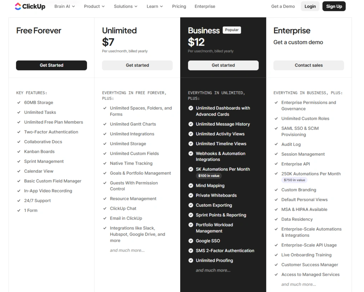Click the check circle beside Google SSO
The image size is (364, 292).
(x=191, y=241)
